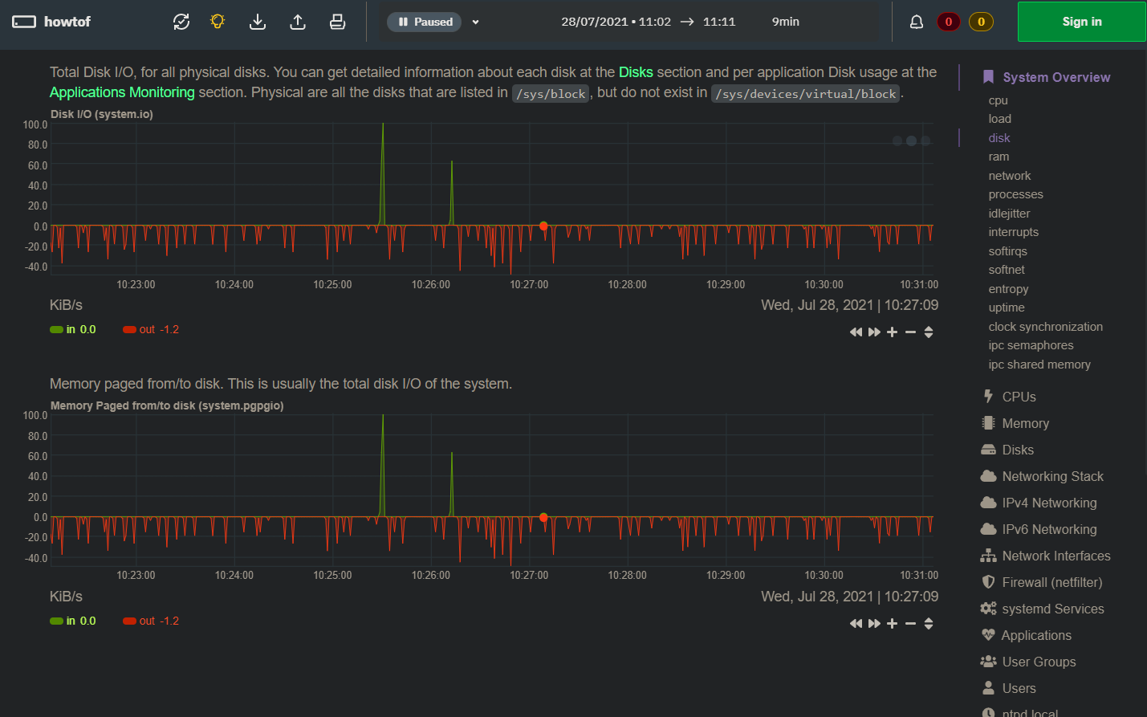Image resolution: width=1147 pixels, height=717 pixels.
Task: Click the yellow lightbulb icon
Action: (218, 22)
